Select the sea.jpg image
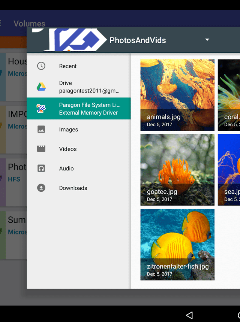 (229, 170)
